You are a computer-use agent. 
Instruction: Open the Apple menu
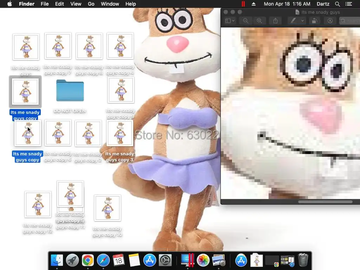[x=9, y=4]
